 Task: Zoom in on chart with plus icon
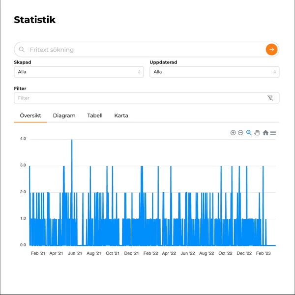click(233, 133)
